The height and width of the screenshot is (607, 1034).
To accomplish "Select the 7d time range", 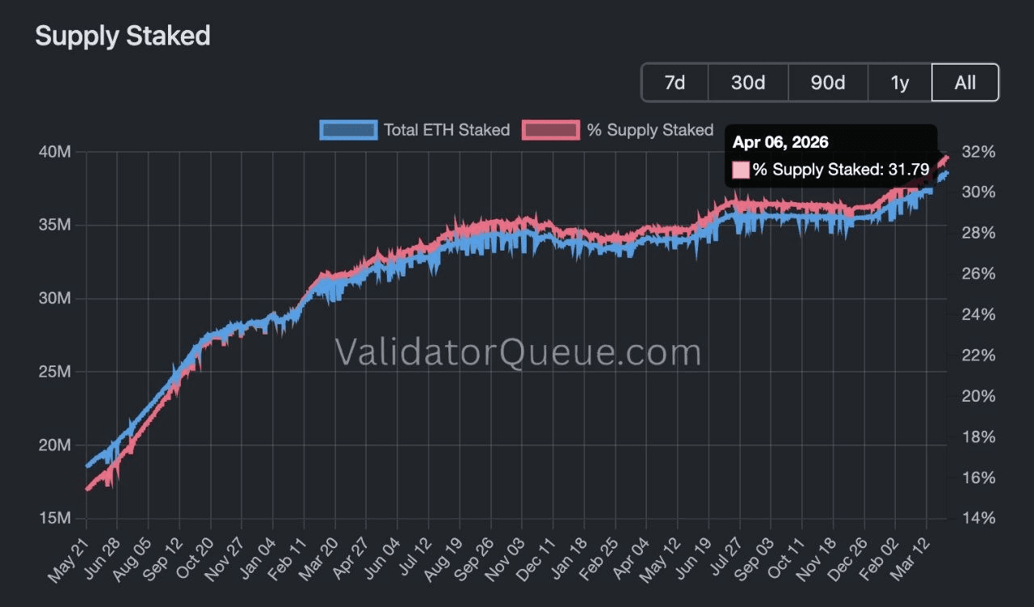I will tap(675, 82).
